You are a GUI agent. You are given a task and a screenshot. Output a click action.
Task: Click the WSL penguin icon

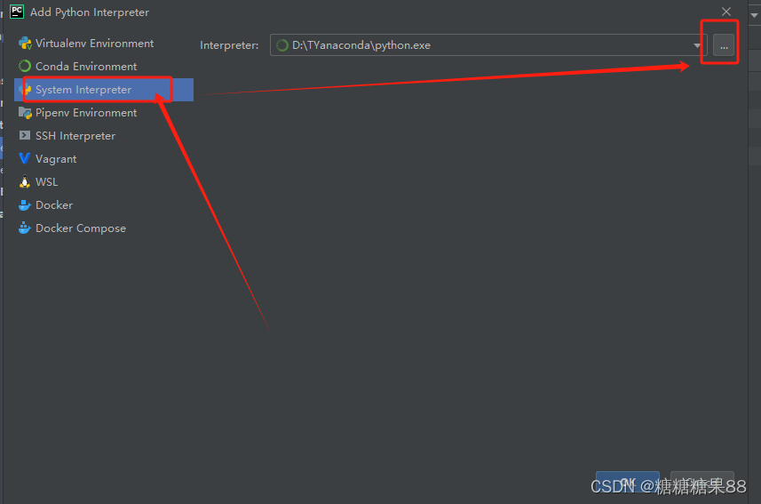click(25, 181)
